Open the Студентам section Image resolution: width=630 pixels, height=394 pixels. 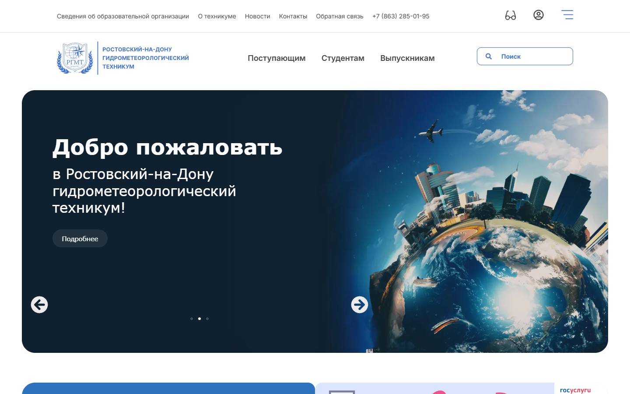(343, 58)
